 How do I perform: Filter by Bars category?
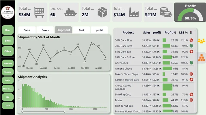(8, 30)
